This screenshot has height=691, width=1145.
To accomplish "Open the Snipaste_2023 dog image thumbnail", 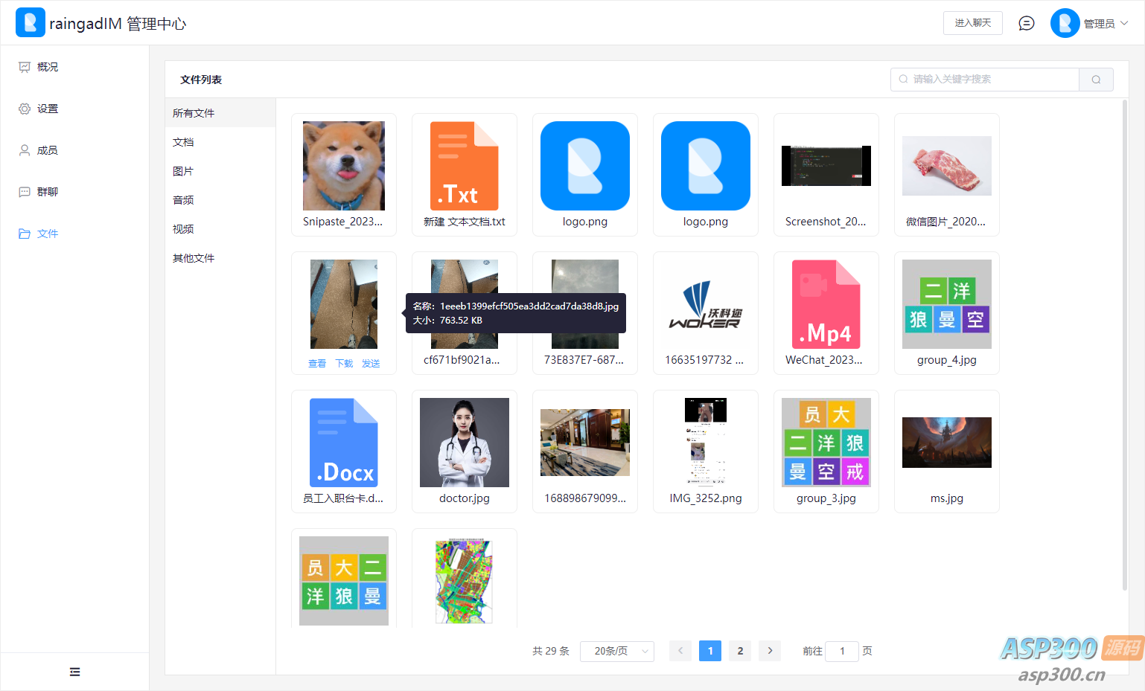I will point(344,166).
